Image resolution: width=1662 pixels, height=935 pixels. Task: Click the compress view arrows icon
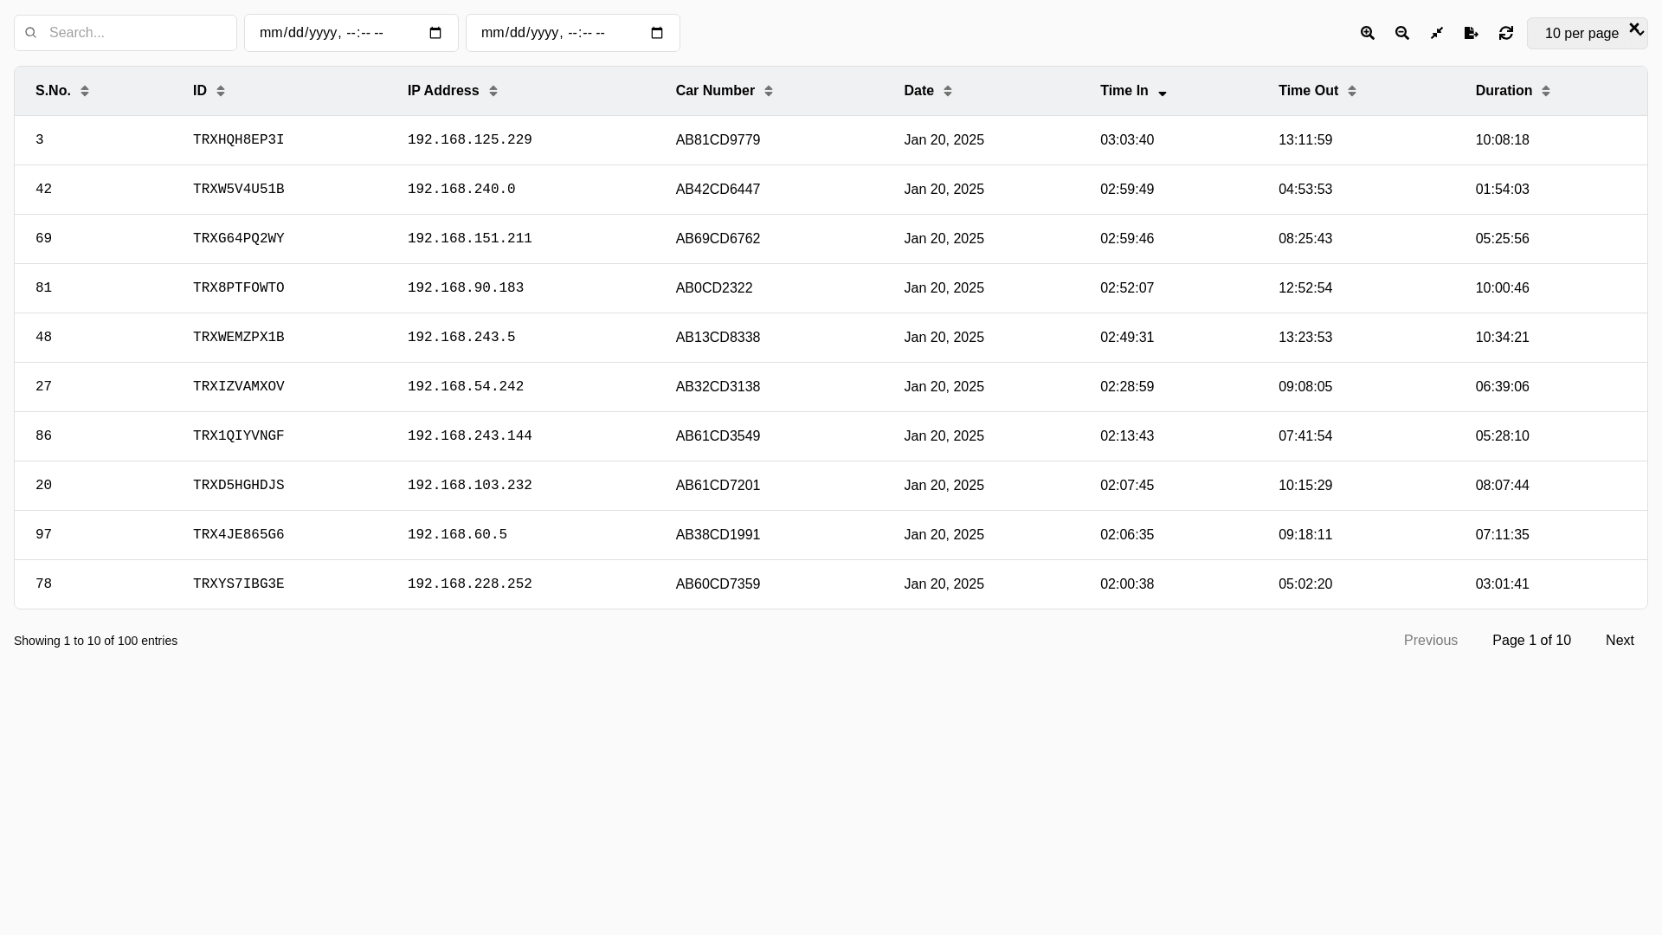point(1437,33)
